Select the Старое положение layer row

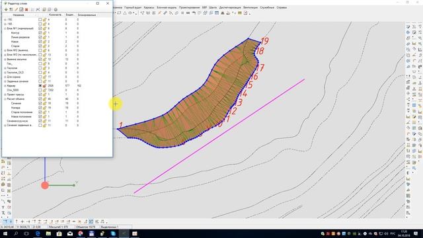22,112
